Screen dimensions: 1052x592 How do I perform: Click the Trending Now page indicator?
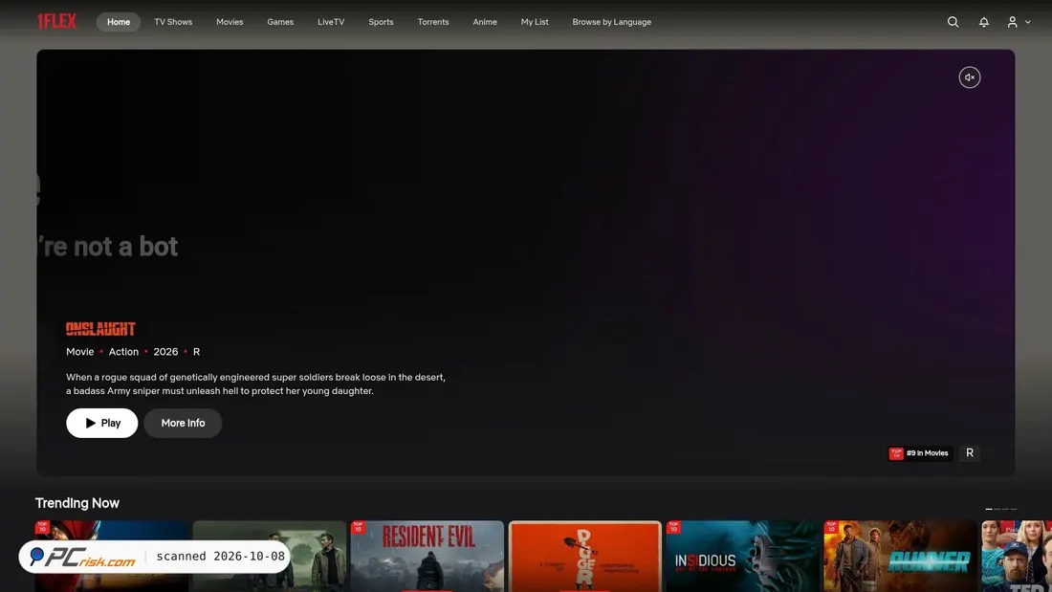[1001, 509]
